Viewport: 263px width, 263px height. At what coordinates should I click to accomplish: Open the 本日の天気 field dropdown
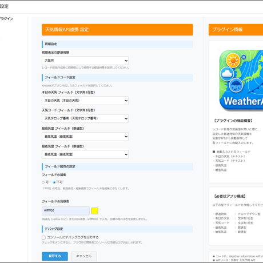[85, 101]
